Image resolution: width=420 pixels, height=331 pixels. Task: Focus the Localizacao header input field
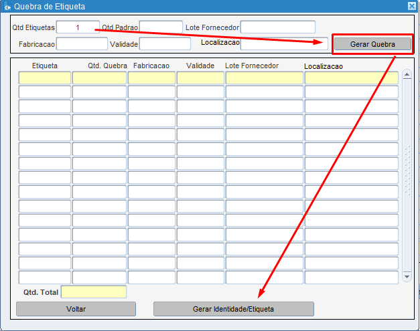point(284,44)
